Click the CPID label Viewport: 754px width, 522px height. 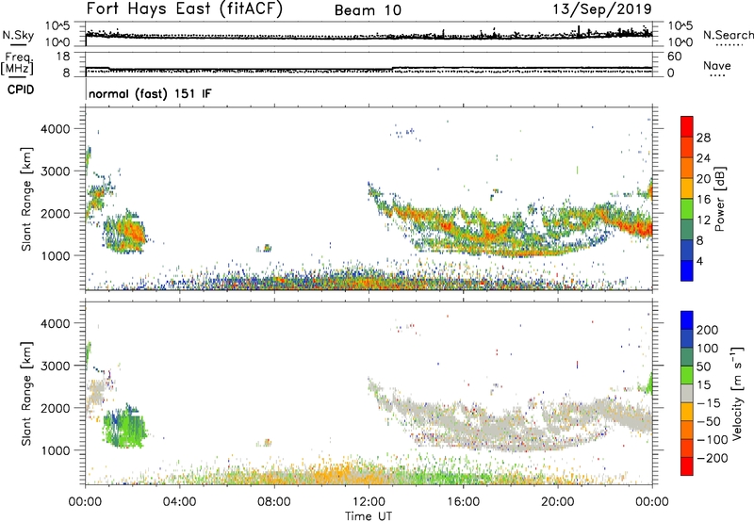(21, 90)
